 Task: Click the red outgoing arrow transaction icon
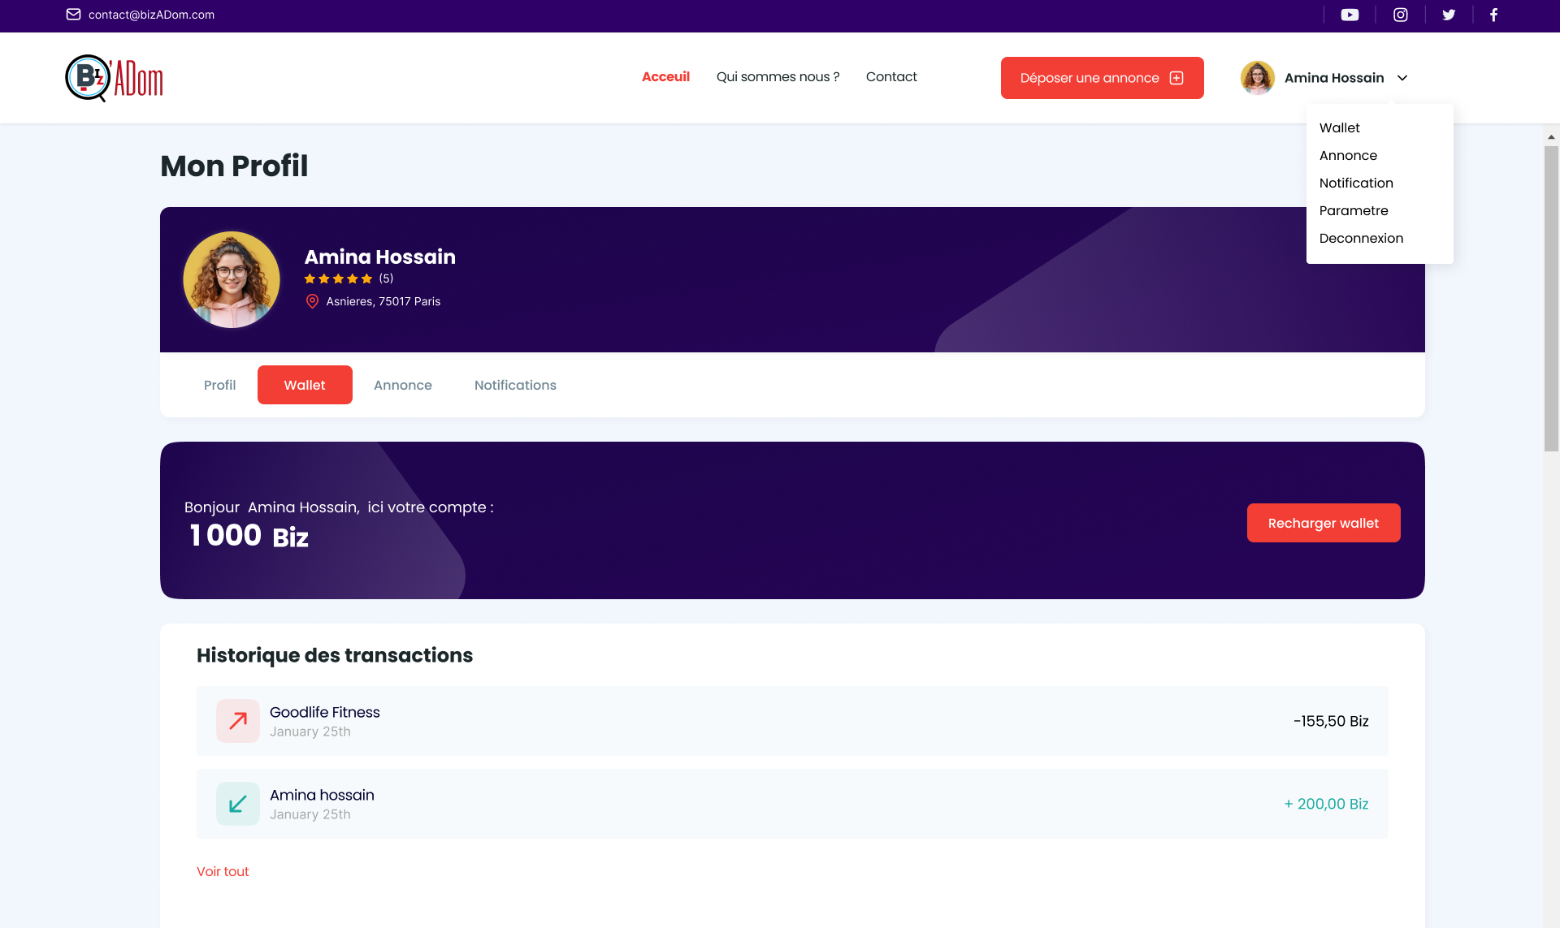pos(238,721)
